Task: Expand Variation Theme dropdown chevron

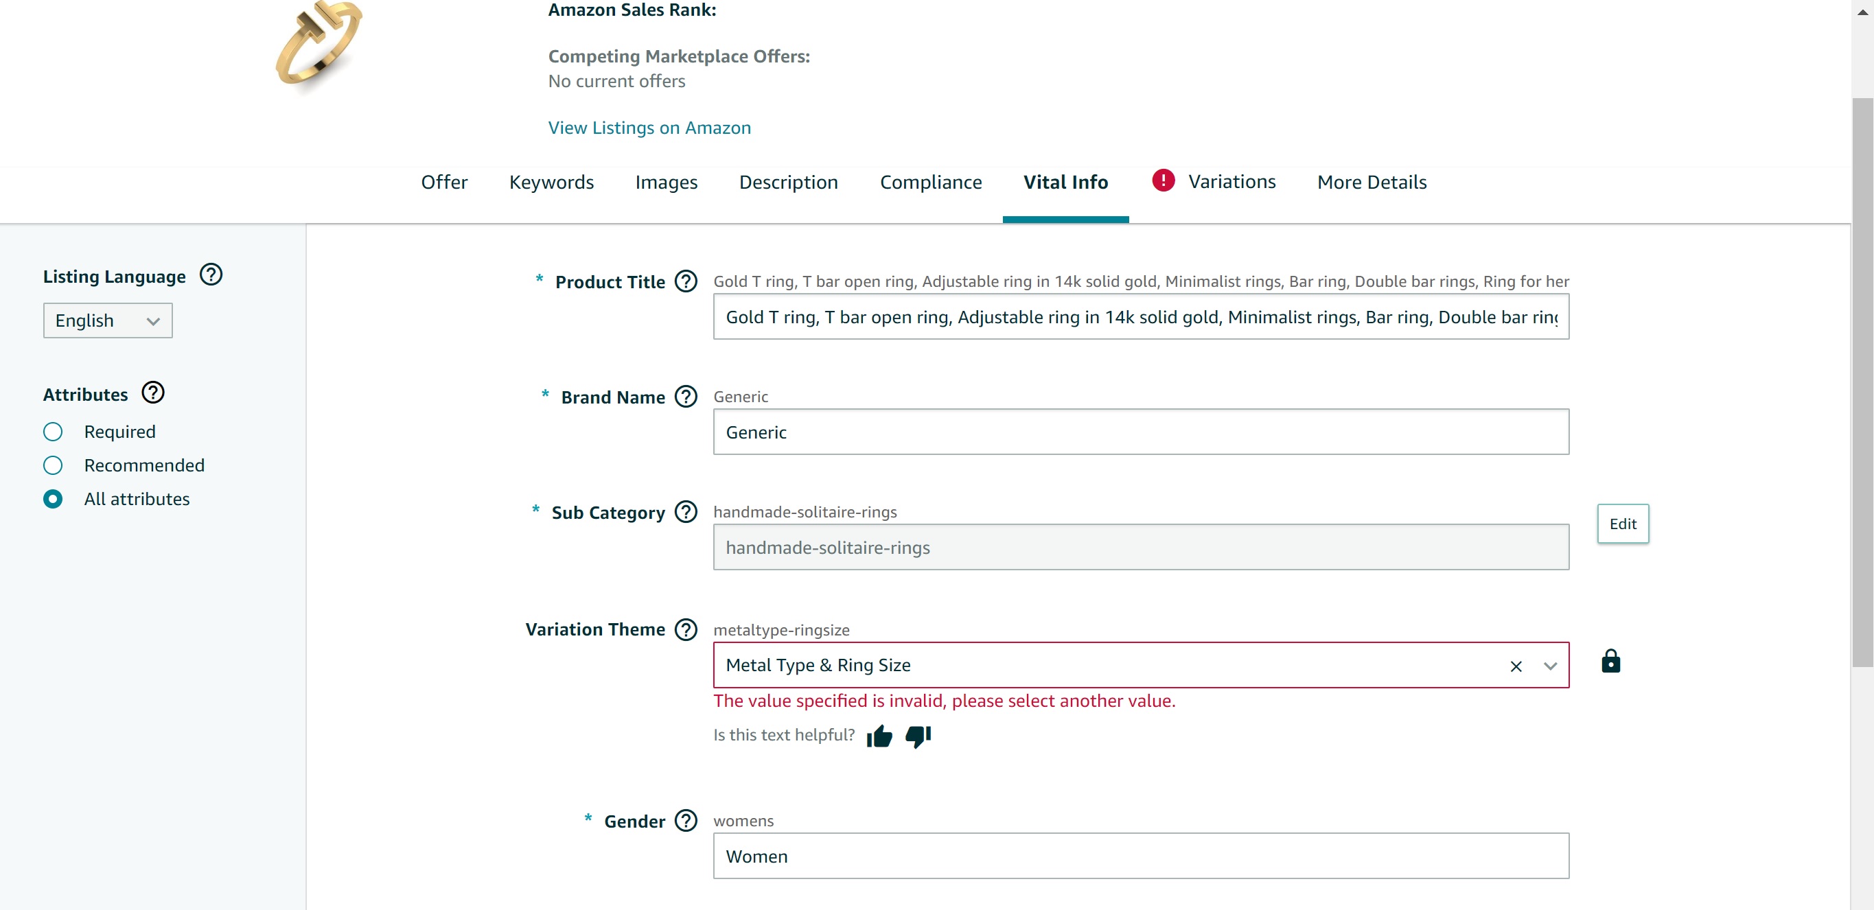Action: (x=1550, y=666)
